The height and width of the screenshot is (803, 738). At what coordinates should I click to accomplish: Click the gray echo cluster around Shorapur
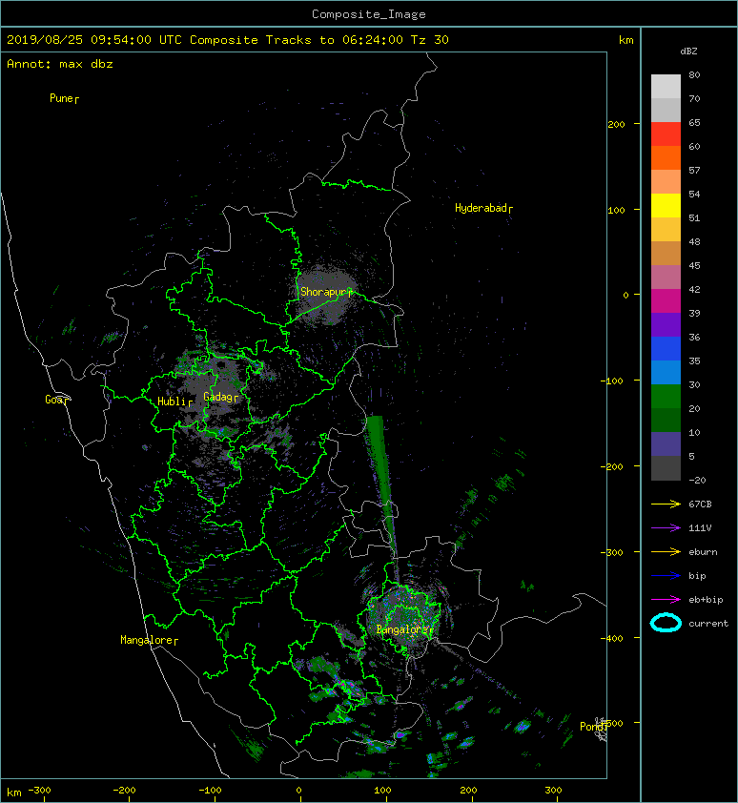[326, 294]
